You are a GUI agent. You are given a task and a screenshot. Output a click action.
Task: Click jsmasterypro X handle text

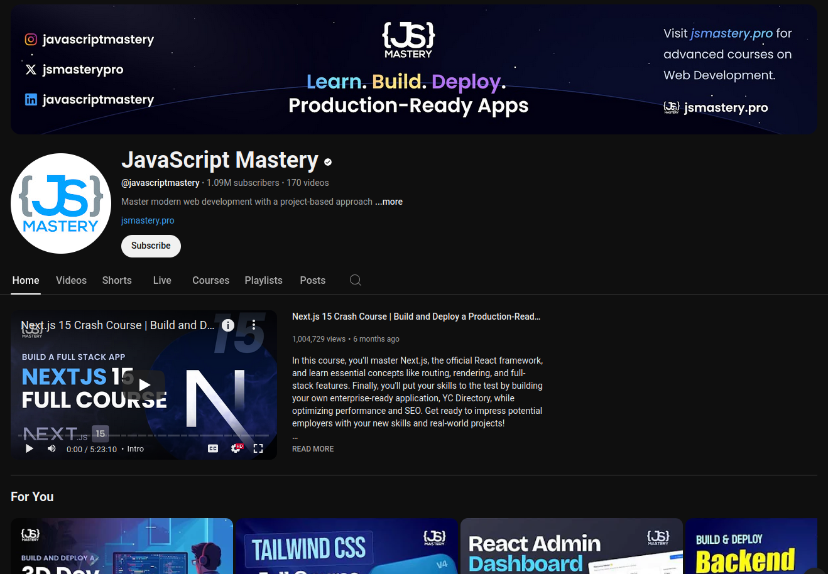pos(83,70)
